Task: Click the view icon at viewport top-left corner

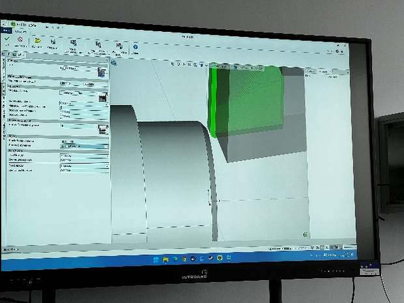Action: point(114,63)
